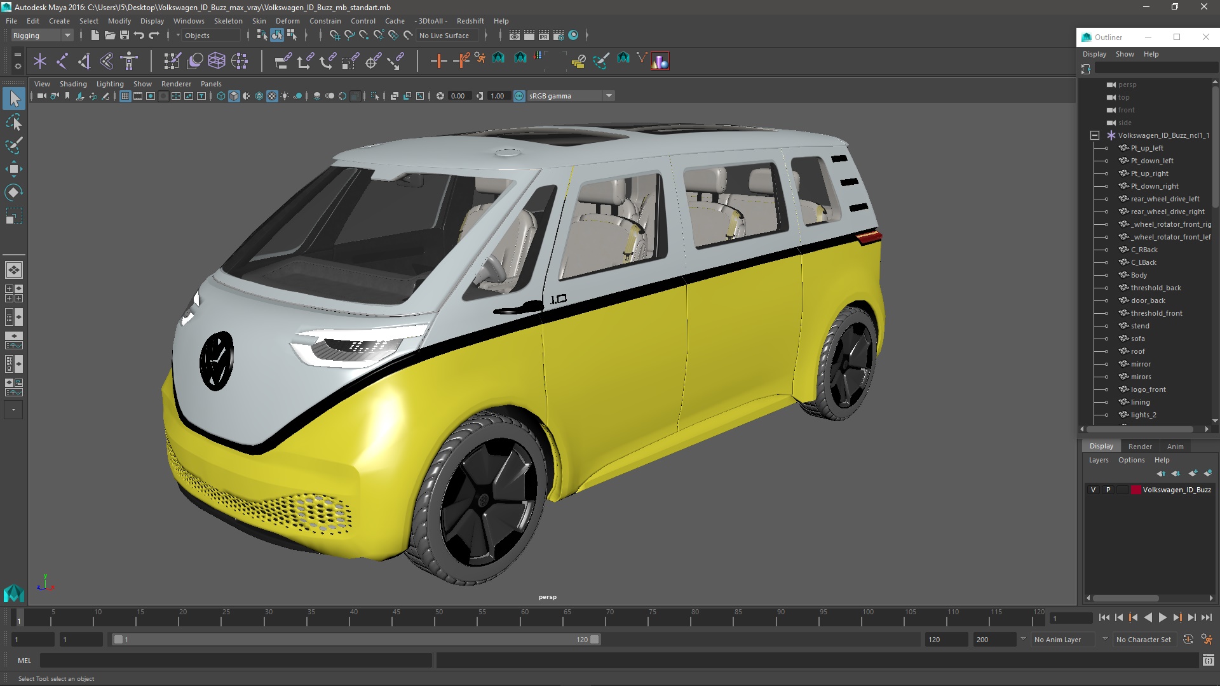Click the colorful last shelf icon
The image size is (1220, 686).
pos(660,61)
